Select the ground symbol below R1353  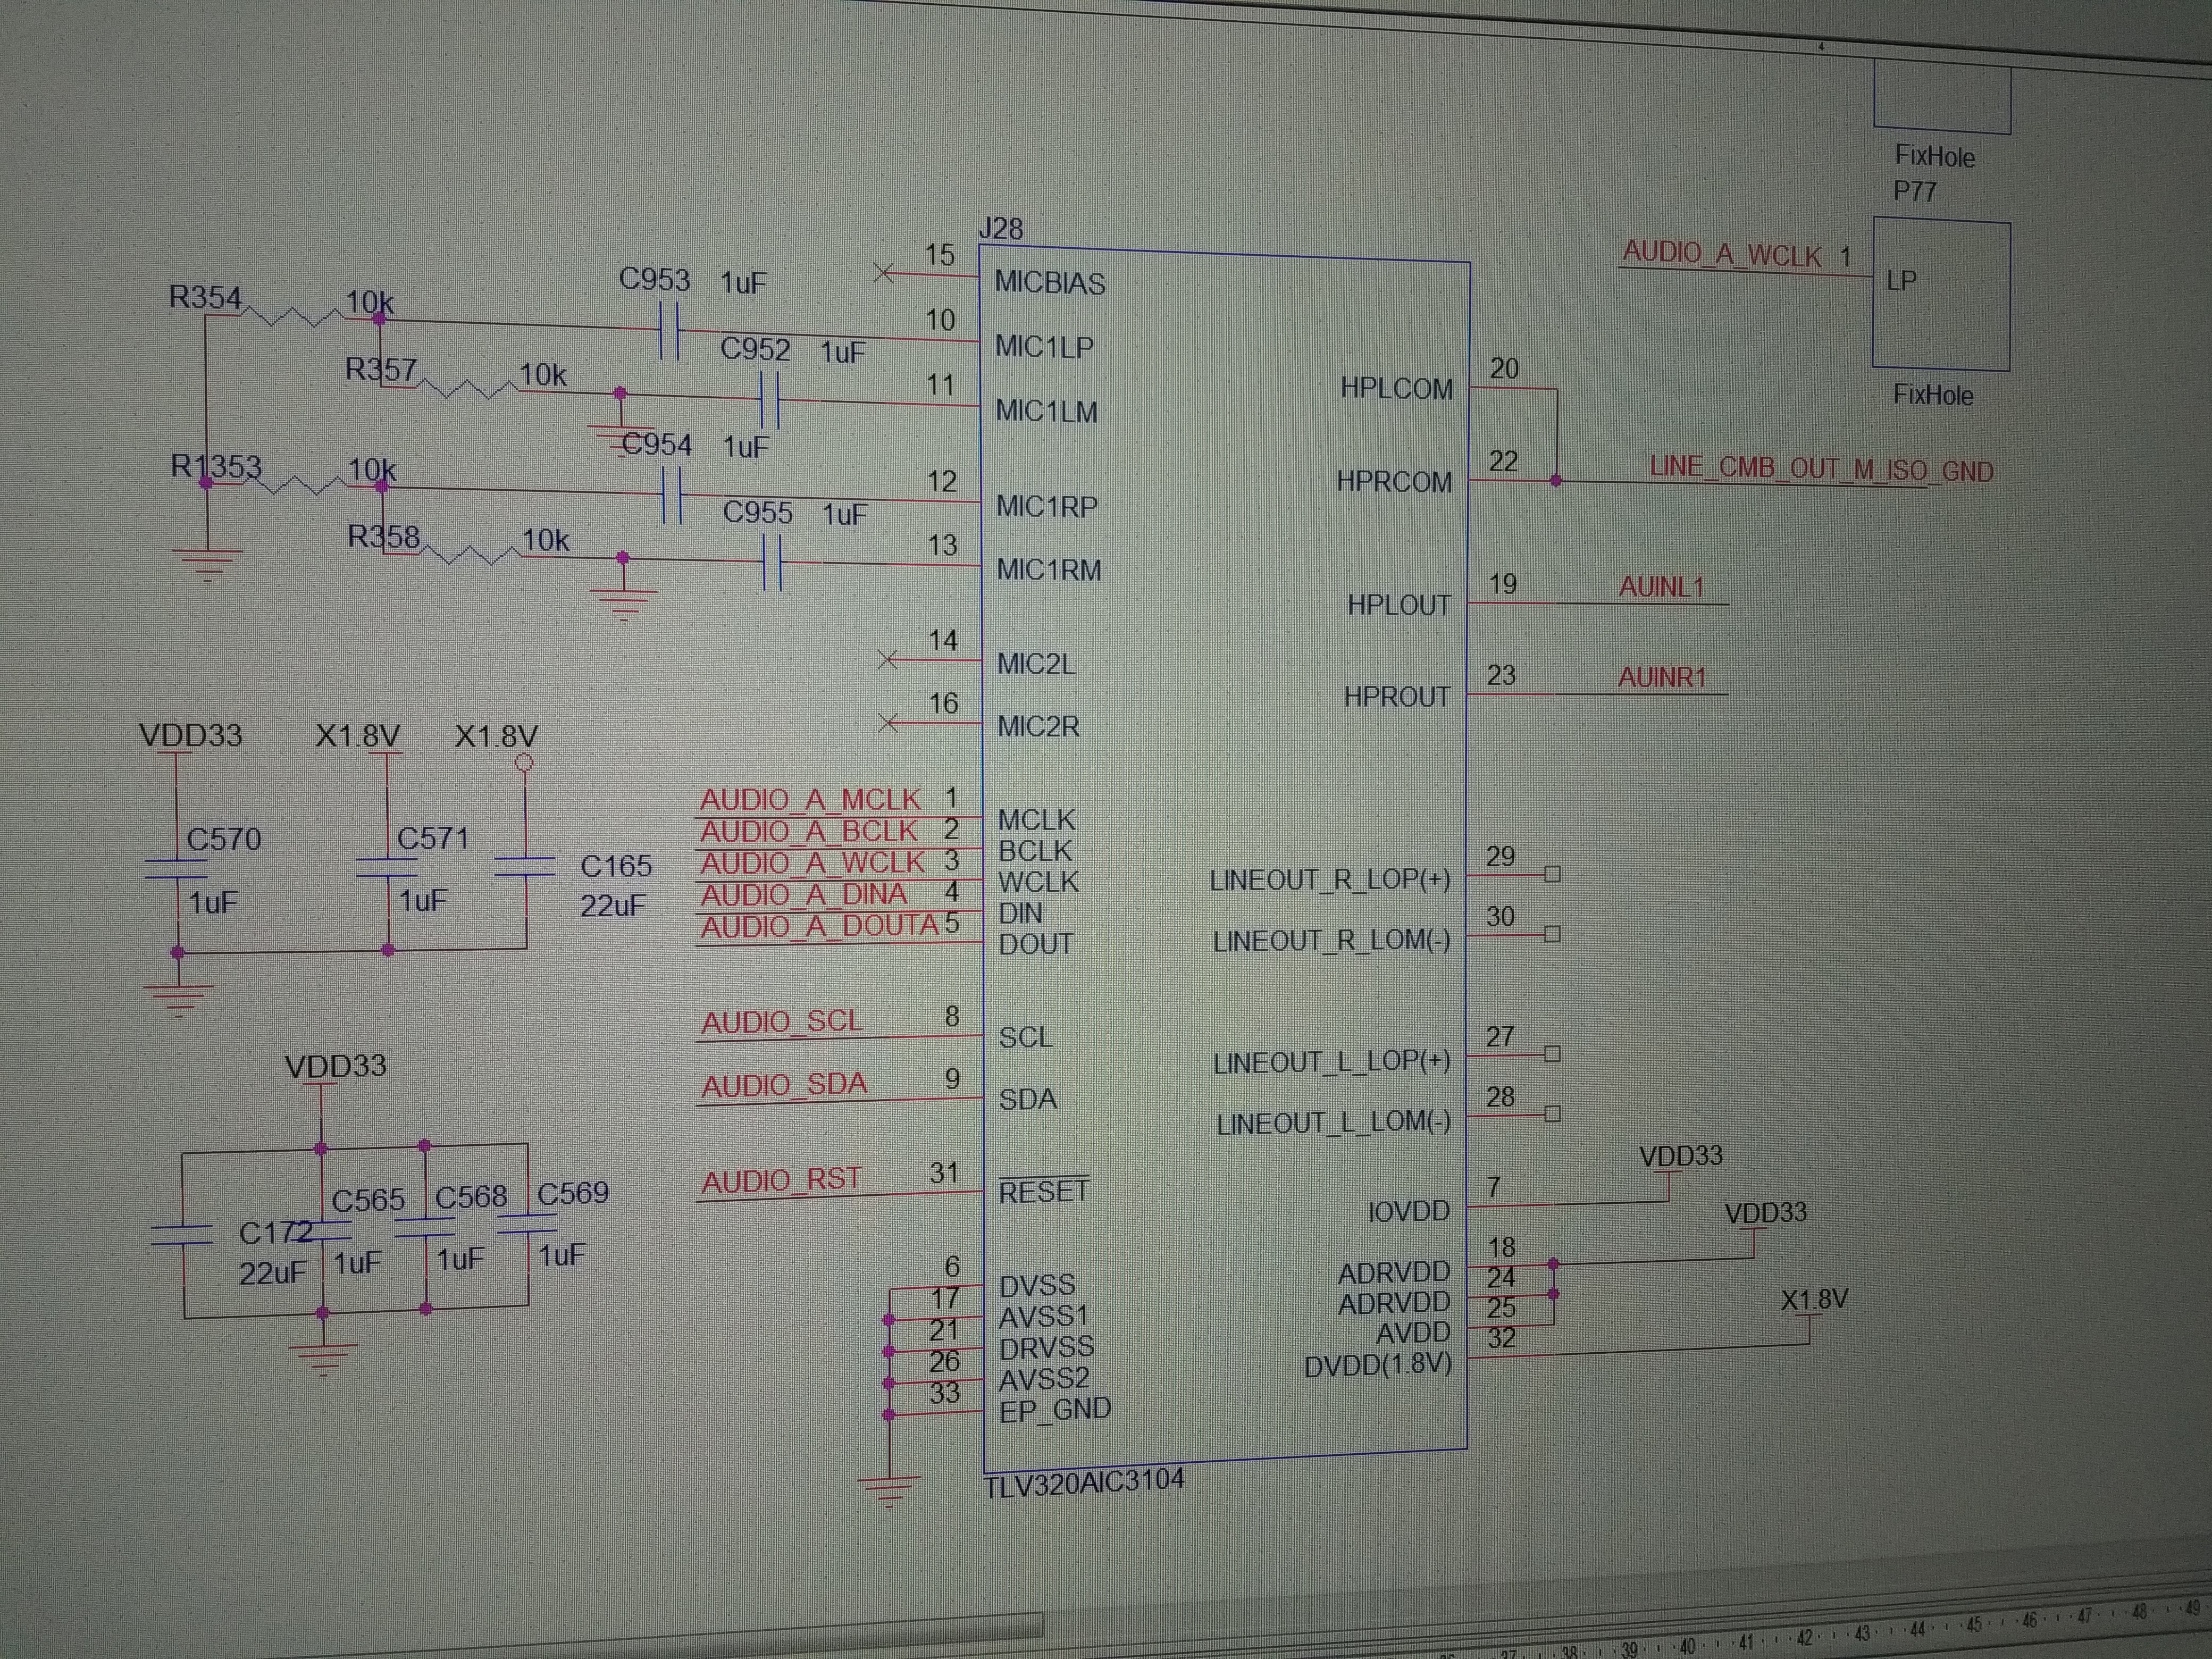[207, 563]
